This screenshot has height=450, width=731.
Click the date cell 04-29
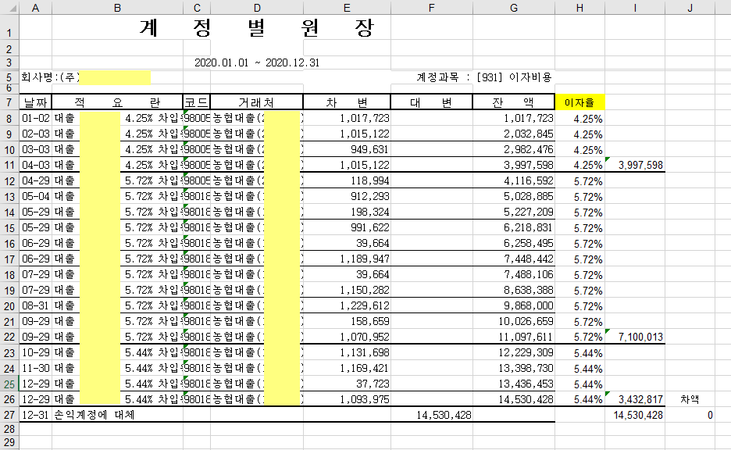tap(35, 181)
